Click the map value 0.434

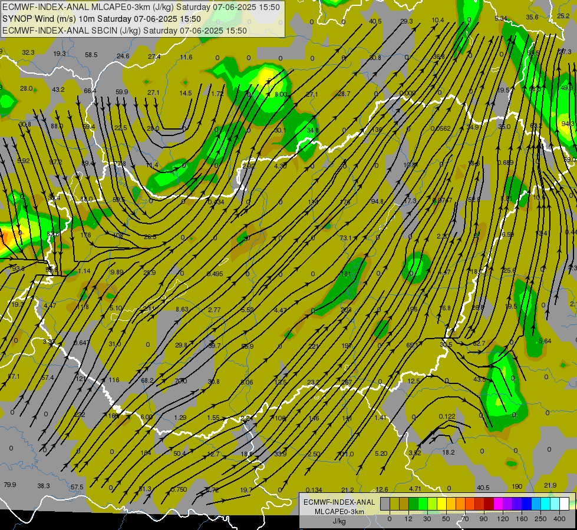216,202
